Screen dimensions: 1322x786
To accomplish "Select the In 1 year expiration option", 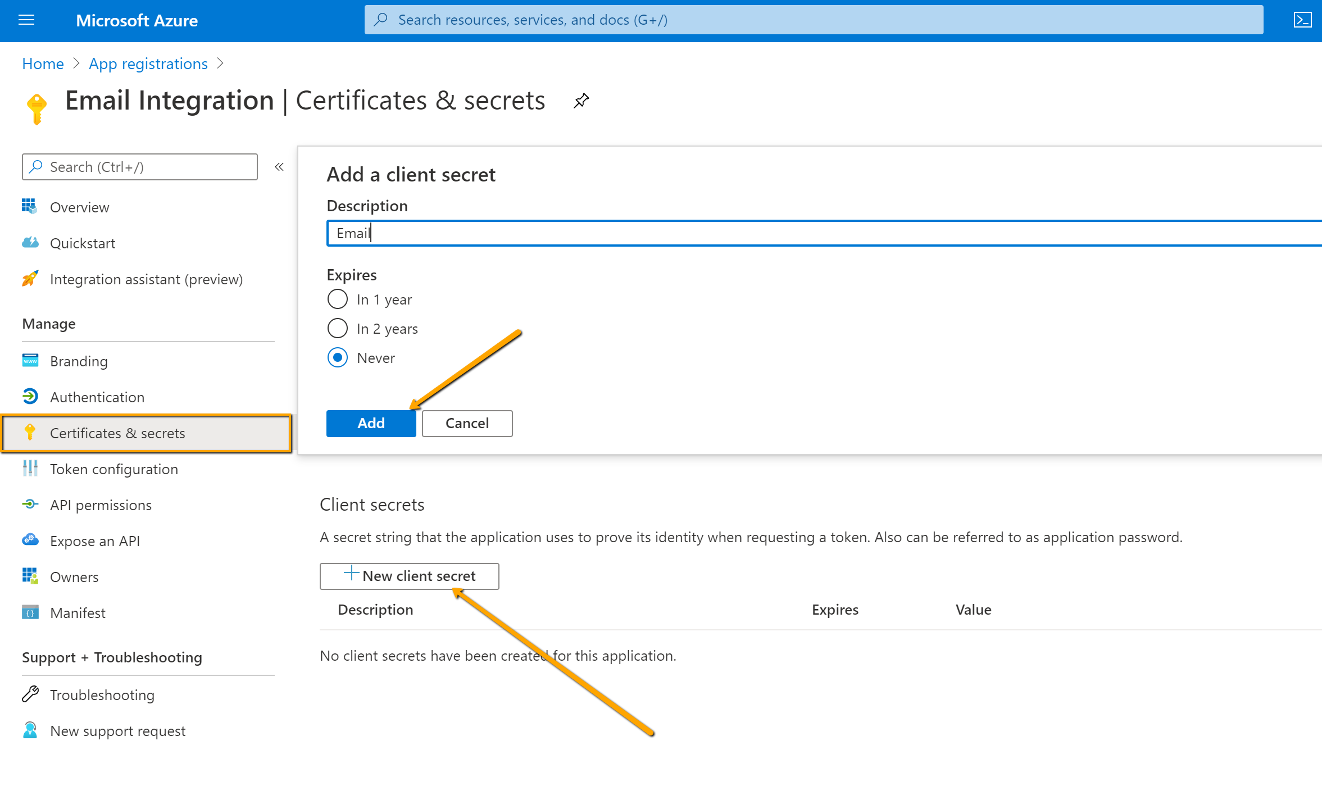I will (x=337, y=299).
